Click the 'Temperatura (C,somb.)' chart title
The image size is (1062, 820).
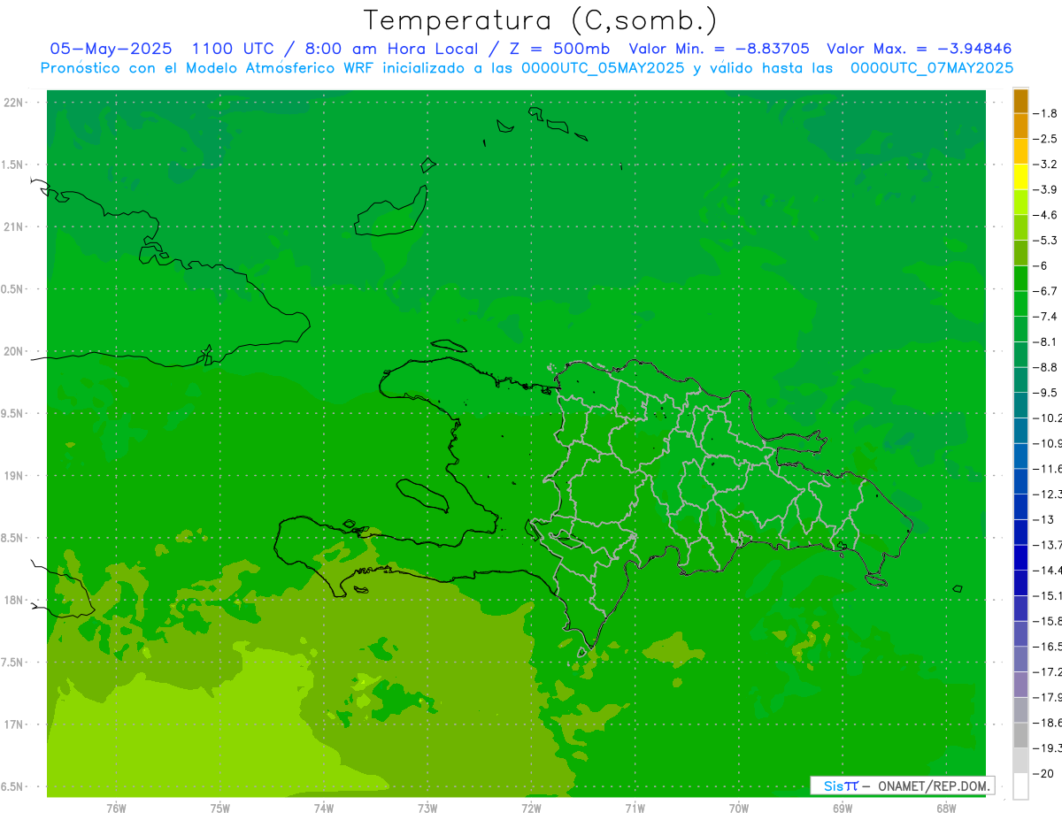pyautogui.click(x=541, y=20)
